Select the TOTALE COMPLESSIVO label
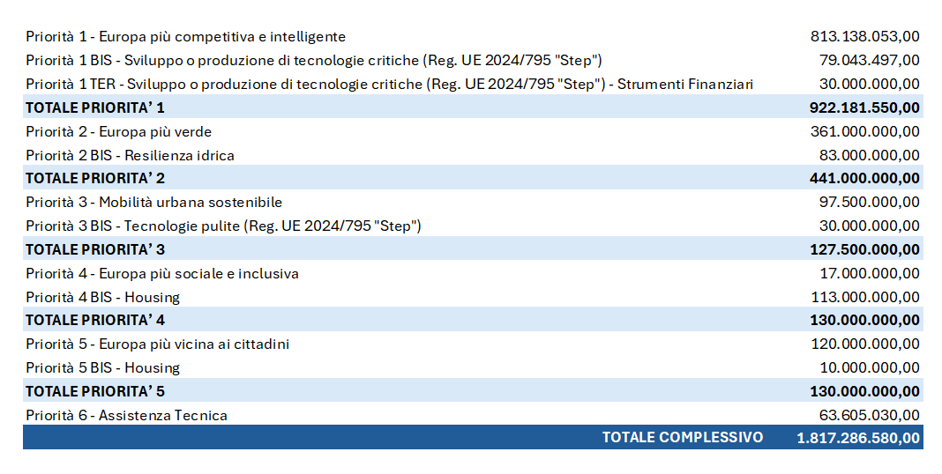The height and width of the screenshot is (474, 942). coord(683,437)
